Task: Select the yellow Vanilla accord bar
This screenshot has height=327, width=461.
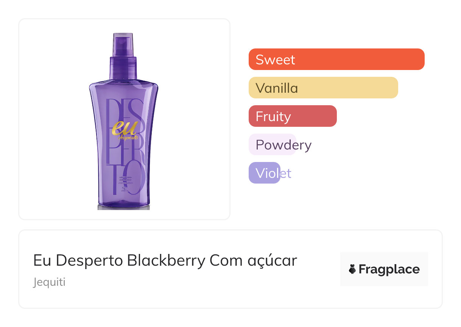Action: pos(323,88)
